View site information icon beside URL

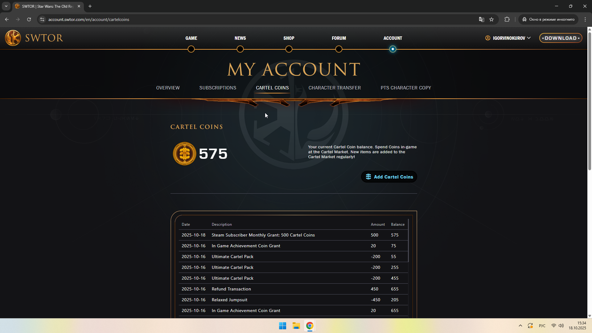tap(42, 19)
